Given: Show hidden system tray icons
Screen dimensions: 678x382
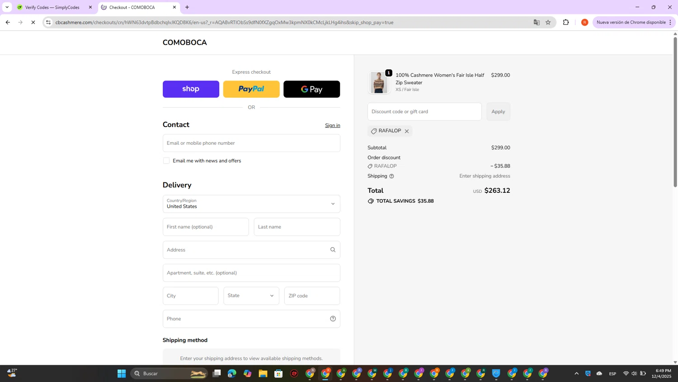Looking at the screenshot, I should [576, 373].
